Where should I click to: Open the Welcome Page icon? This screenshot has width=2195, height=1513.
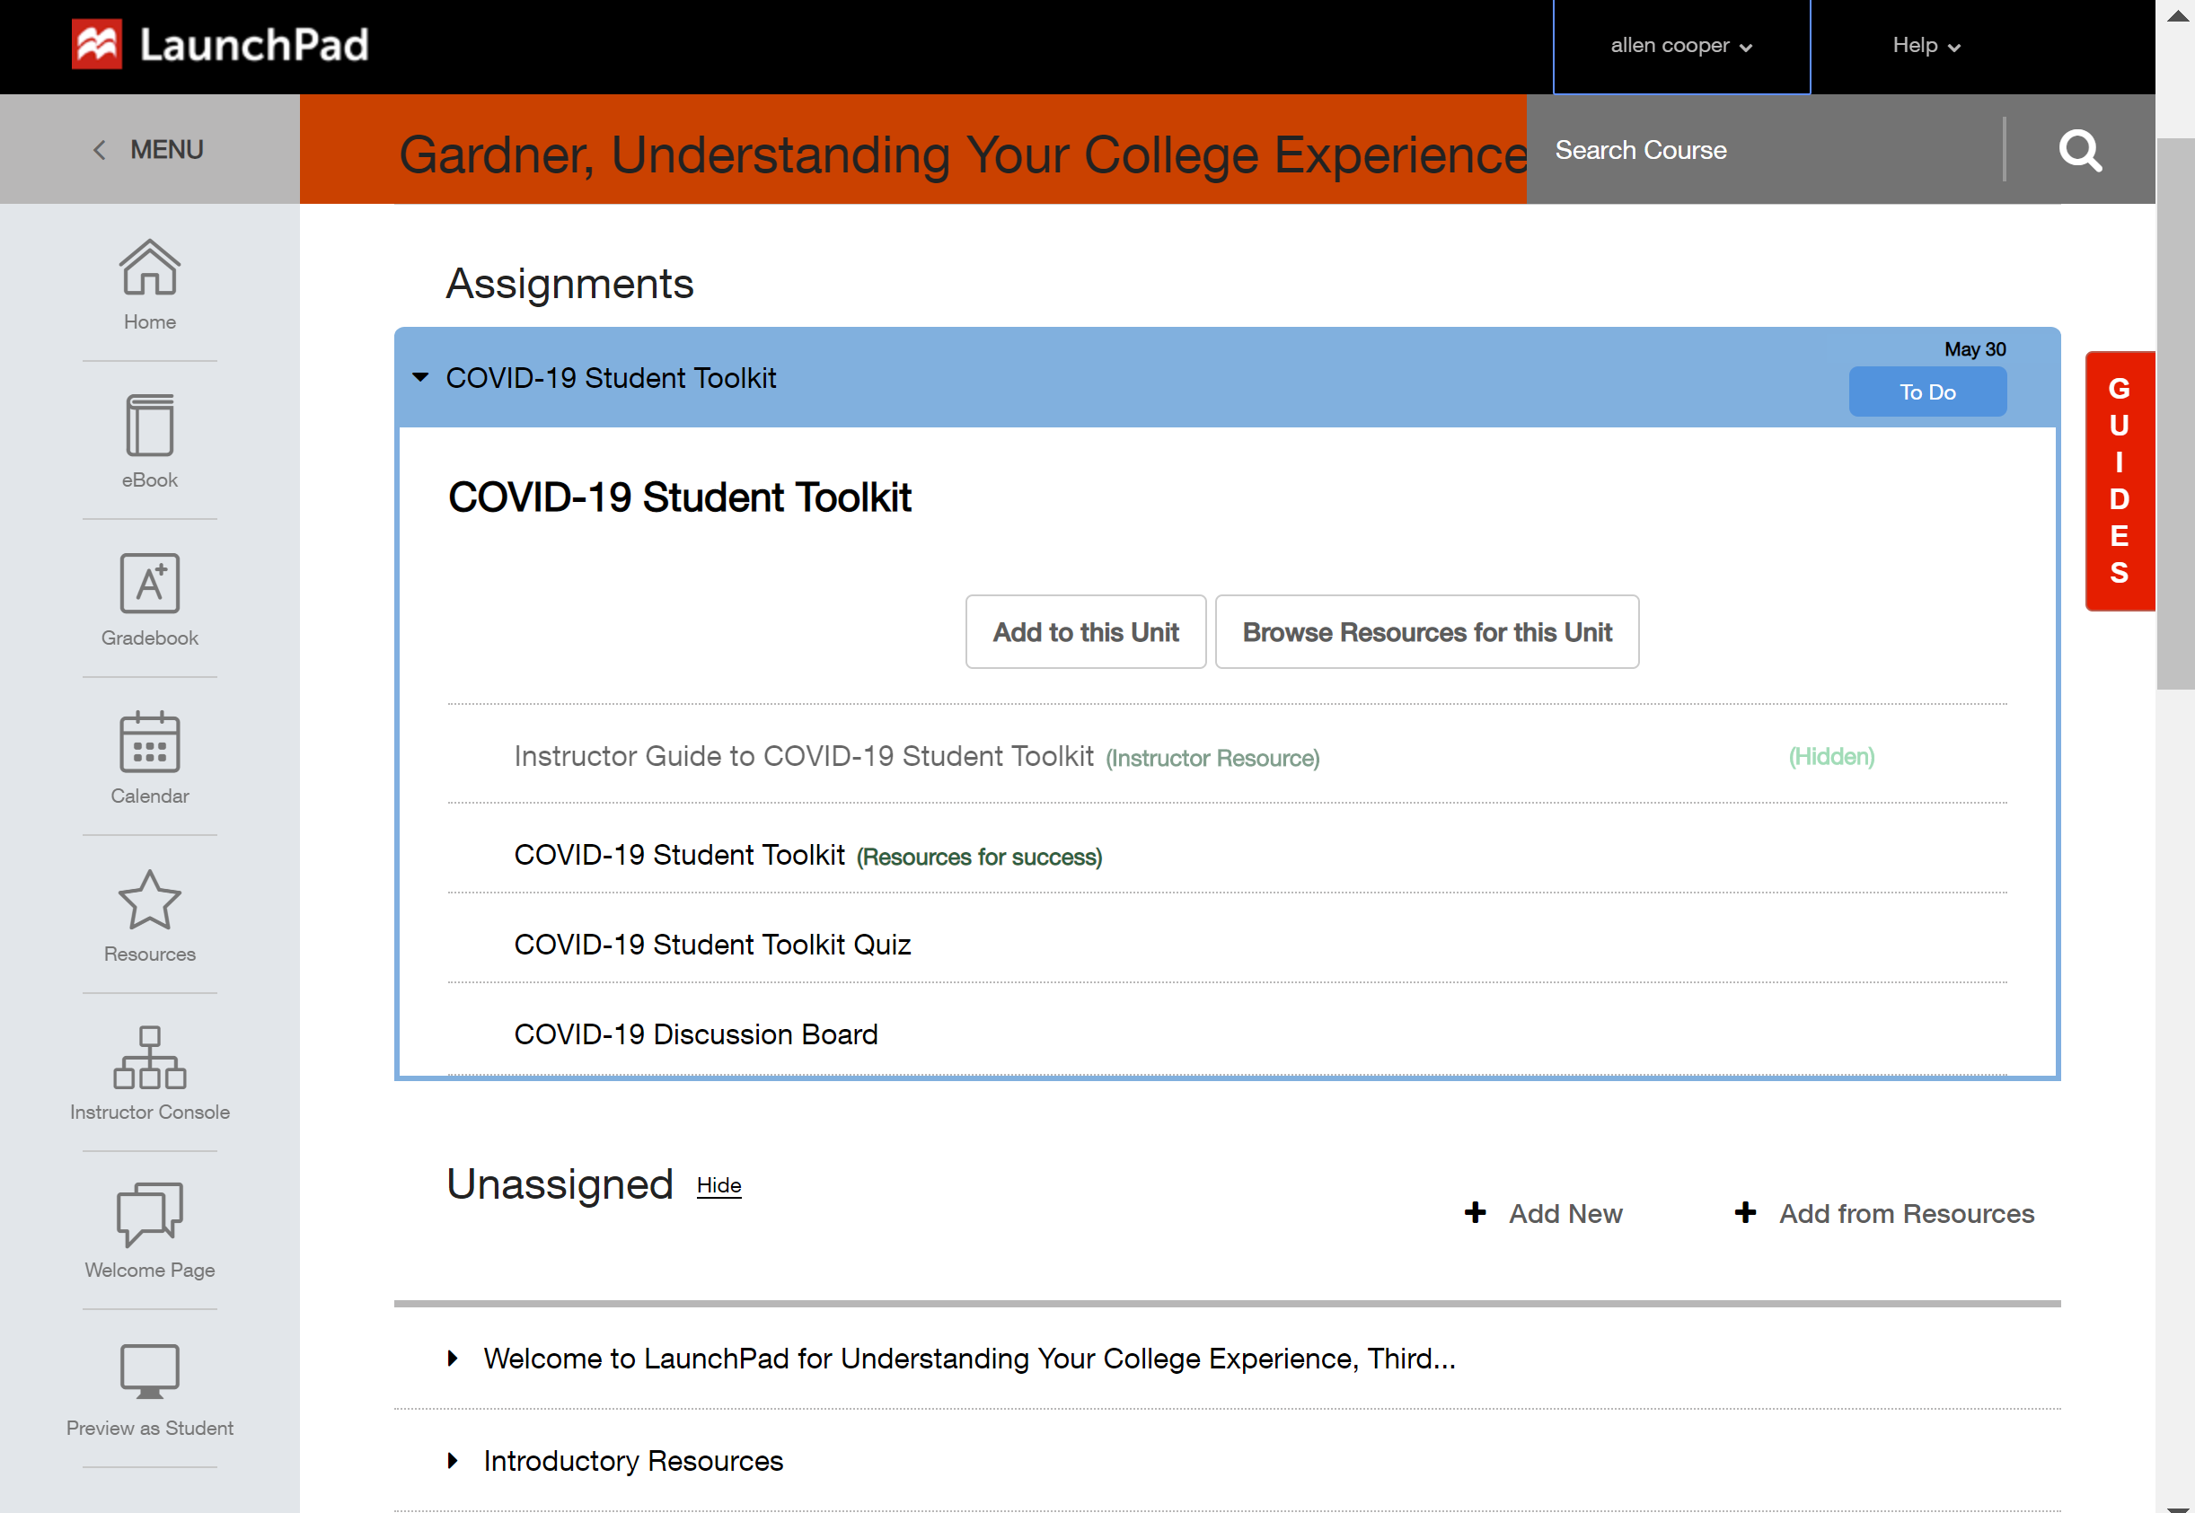pos(150,1214)
